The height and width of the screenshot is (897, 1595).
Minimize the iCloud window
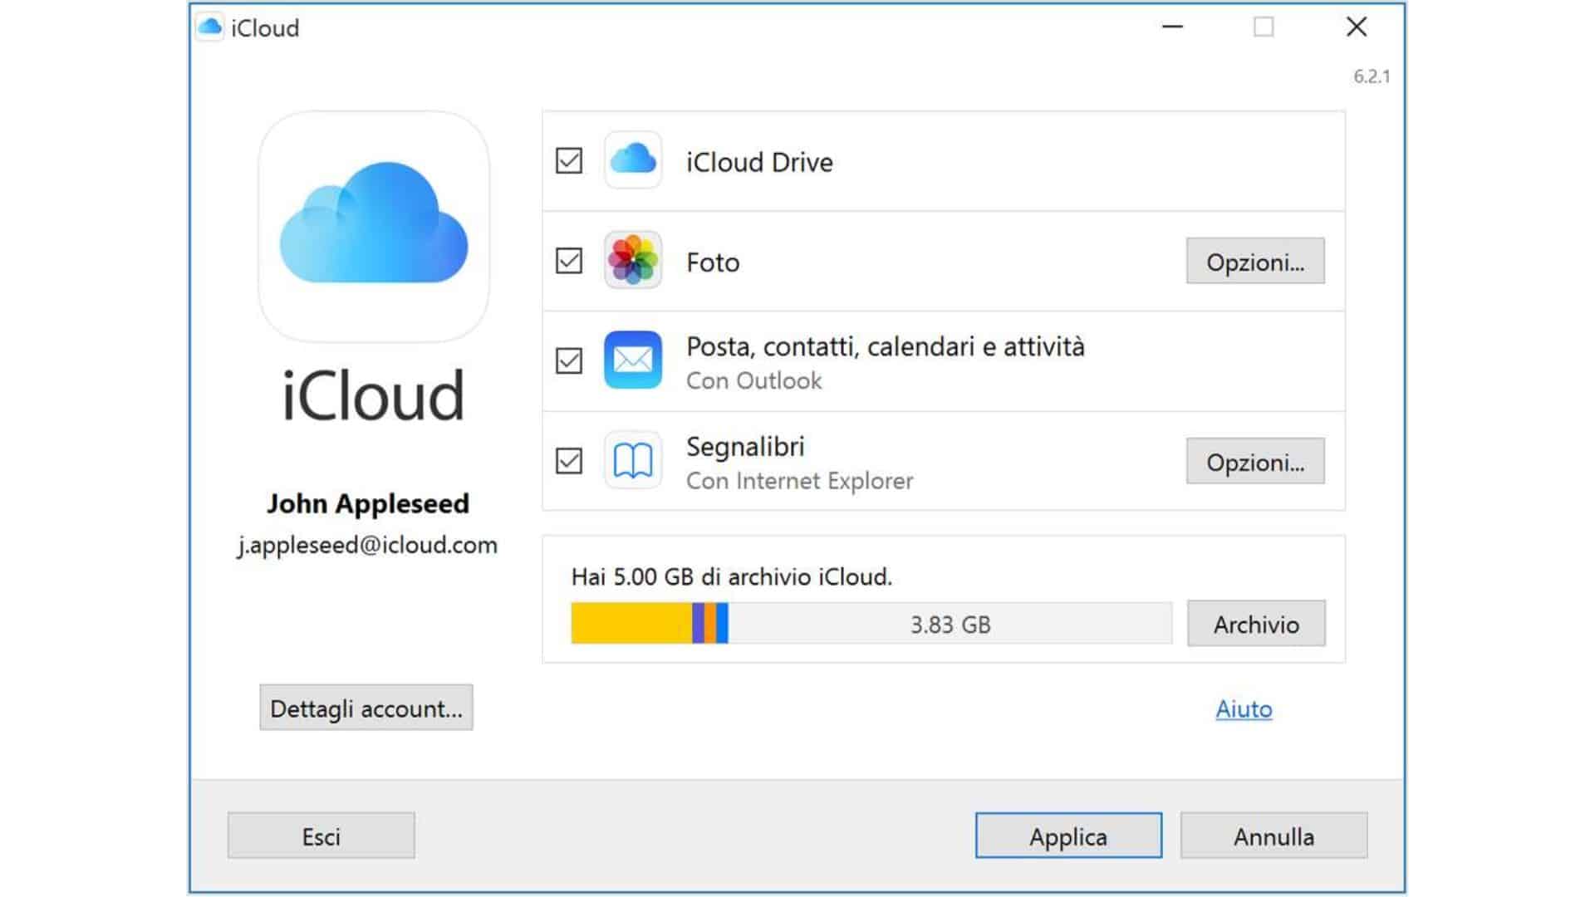(x=1172, y=27)
